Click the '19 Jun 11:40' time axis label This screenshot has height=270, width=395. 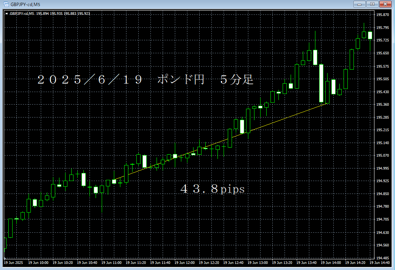tap(160, 263)
